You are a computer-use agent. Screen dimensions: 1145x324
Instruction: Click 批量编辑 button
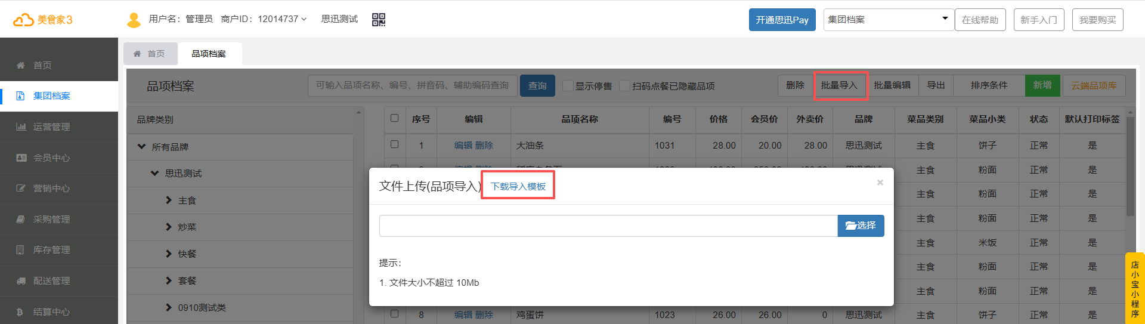click(892, 85)
